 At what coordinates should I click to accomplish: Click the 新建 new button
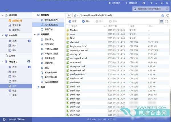coord(72,21)
